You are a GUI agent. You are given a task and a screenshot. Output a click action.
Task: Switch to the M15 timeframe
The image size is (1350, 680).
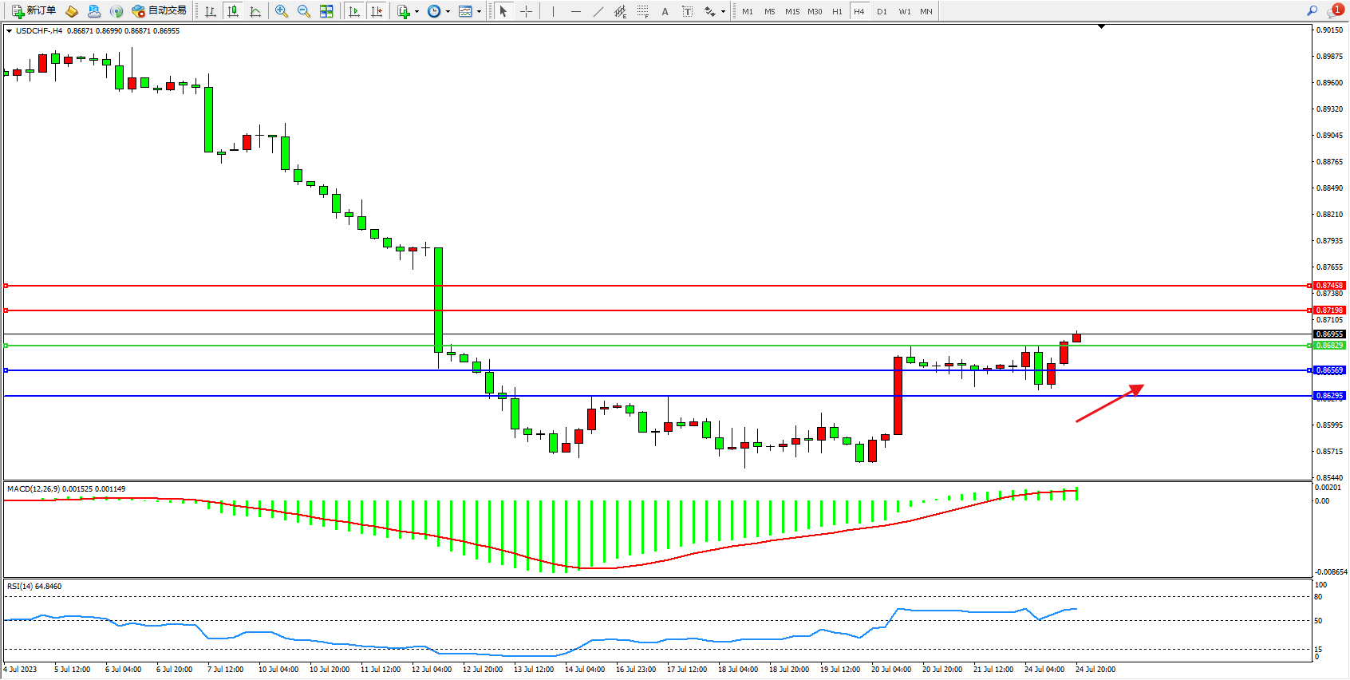pos(791,11)
